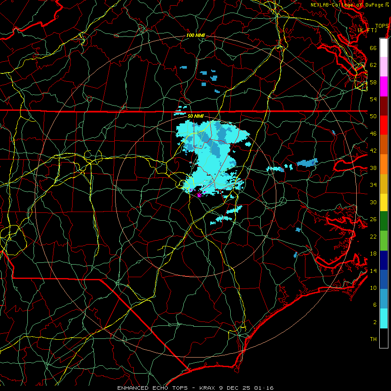391x391 pixels.
Task: Click the '30' legend value
Action: click(373, 202)
